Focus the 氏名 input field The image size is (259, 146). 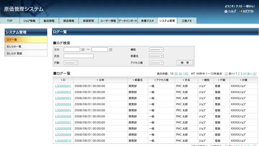pos(79,56)
